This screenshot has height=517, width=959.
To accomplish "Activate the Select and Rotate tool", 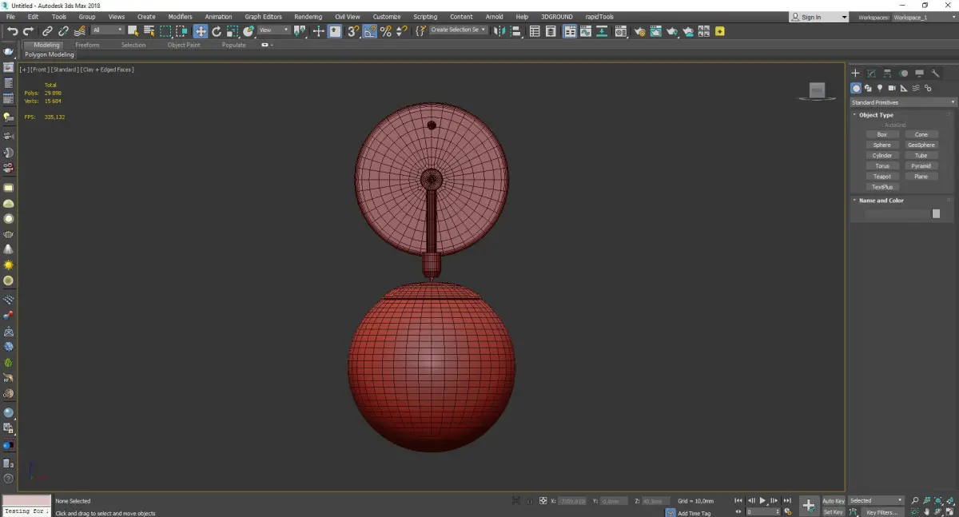I will click(x=217, y=31).
